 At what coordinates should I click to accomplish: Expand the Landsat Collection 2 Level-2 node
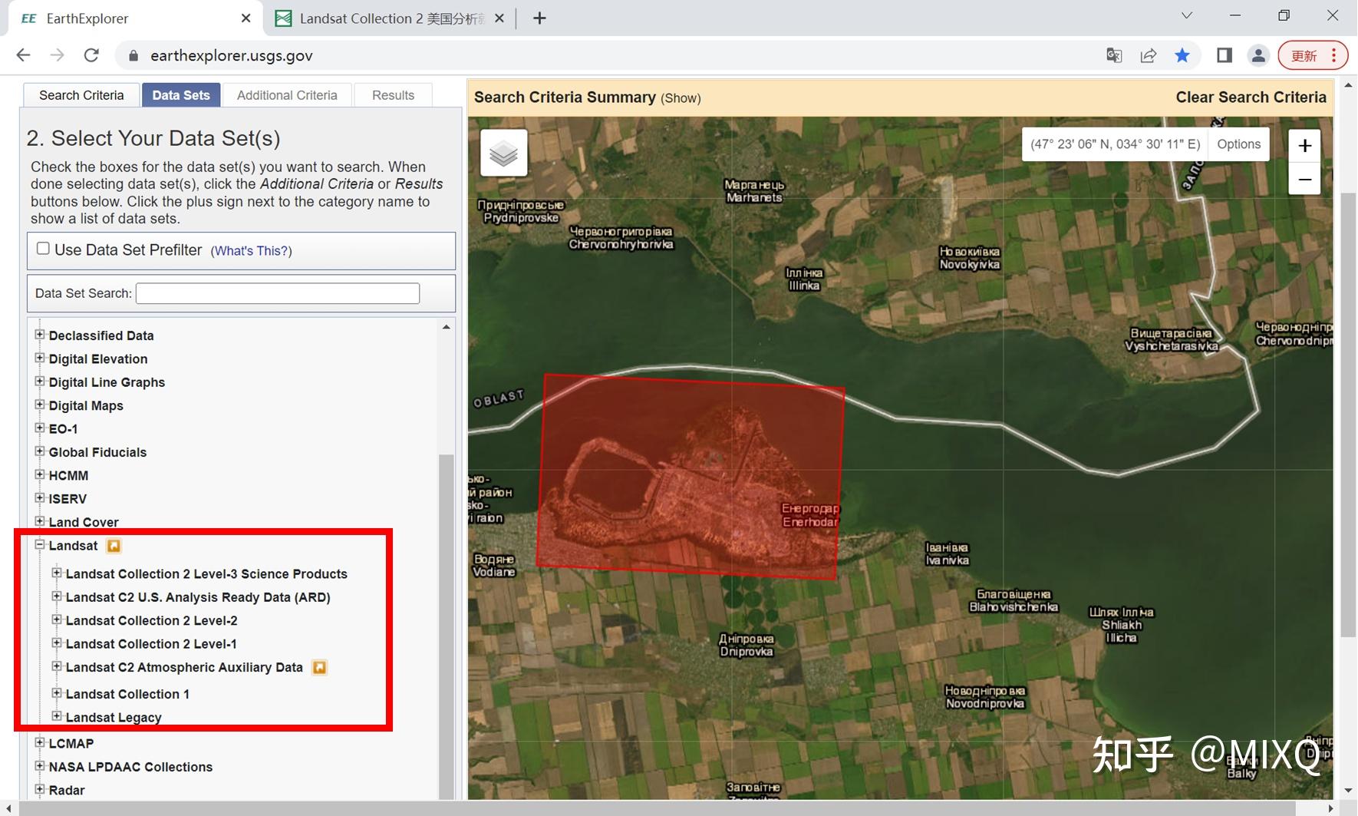coord(57,619)
